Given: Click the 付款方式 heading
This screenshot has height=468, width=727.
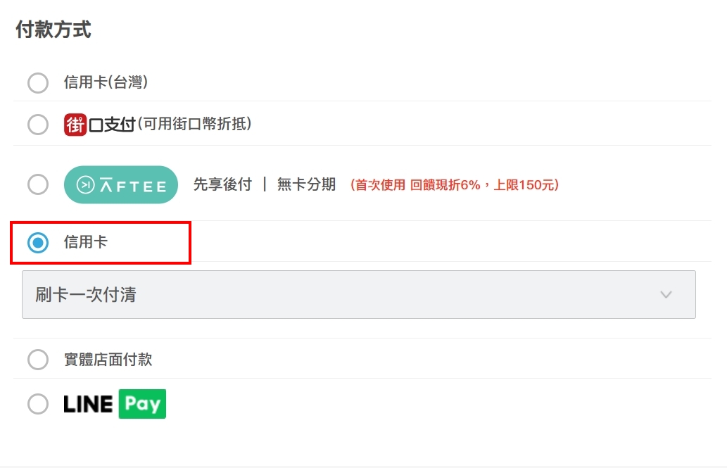Looking at the screenshot, I should pos(53,30).
